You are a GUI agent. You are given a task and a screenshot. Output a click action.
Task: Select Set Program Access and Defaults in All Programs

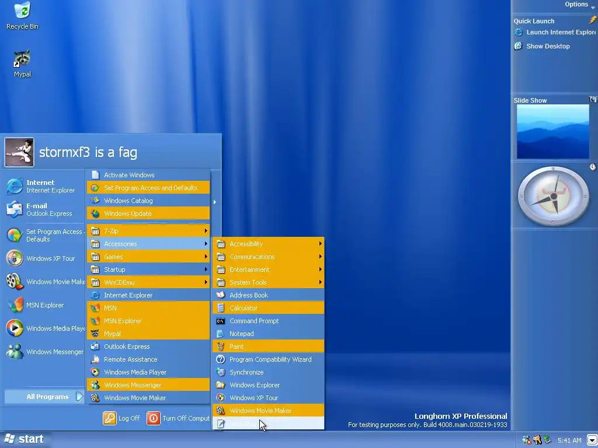tap(148, 188)
